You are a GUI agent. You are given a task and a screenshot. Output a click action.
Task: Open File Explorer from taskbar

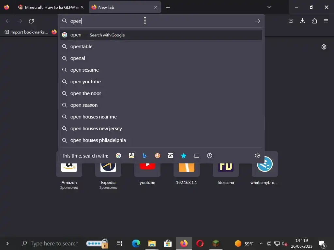point(152,243)
